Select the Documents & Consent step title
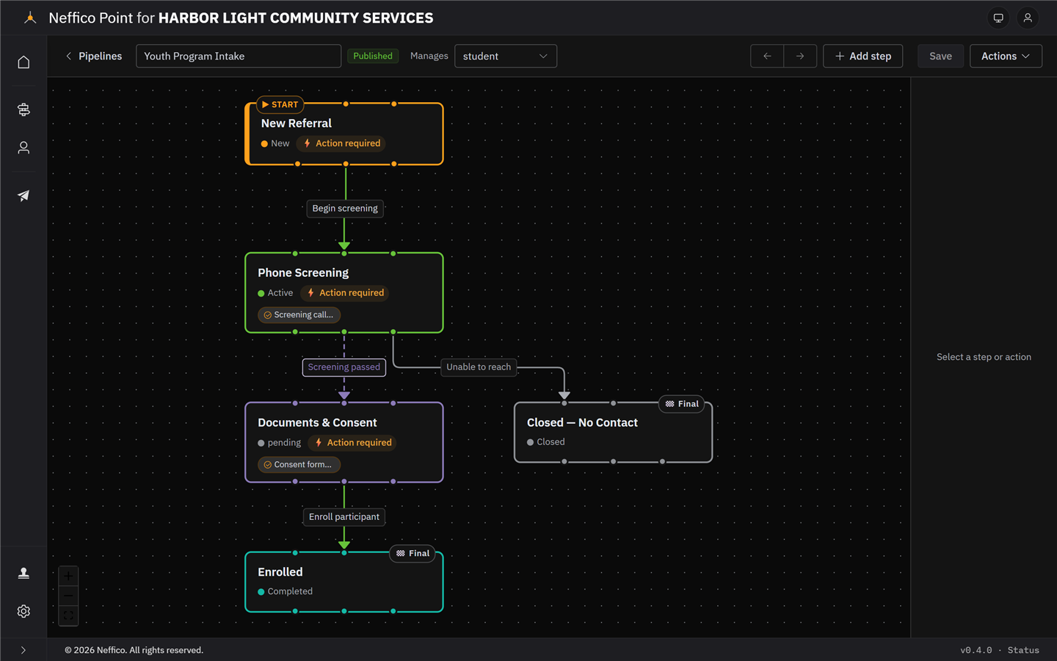This screenshot has width=1057, height=661. 317,422
